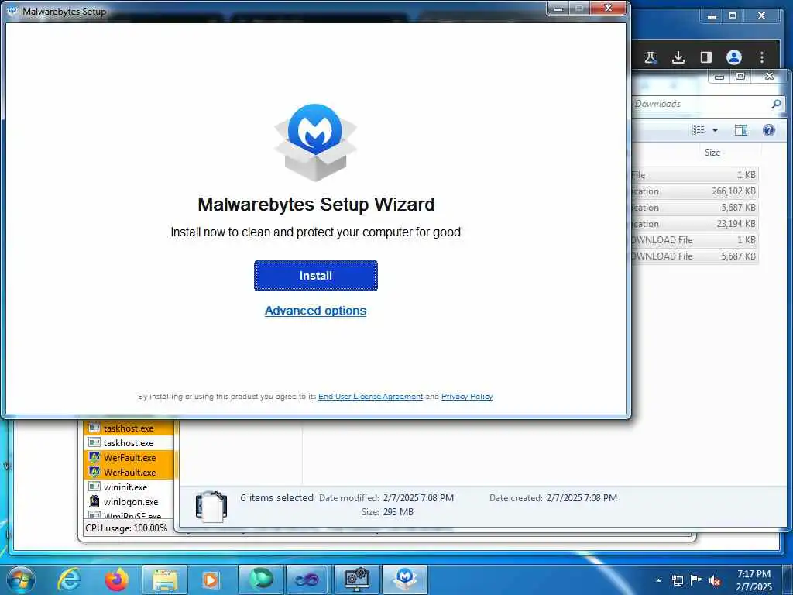Image resolution: width=793 pixels, height=595 pixels.
Task: Select the file row with size 23,194 KB
Action: 695,224
